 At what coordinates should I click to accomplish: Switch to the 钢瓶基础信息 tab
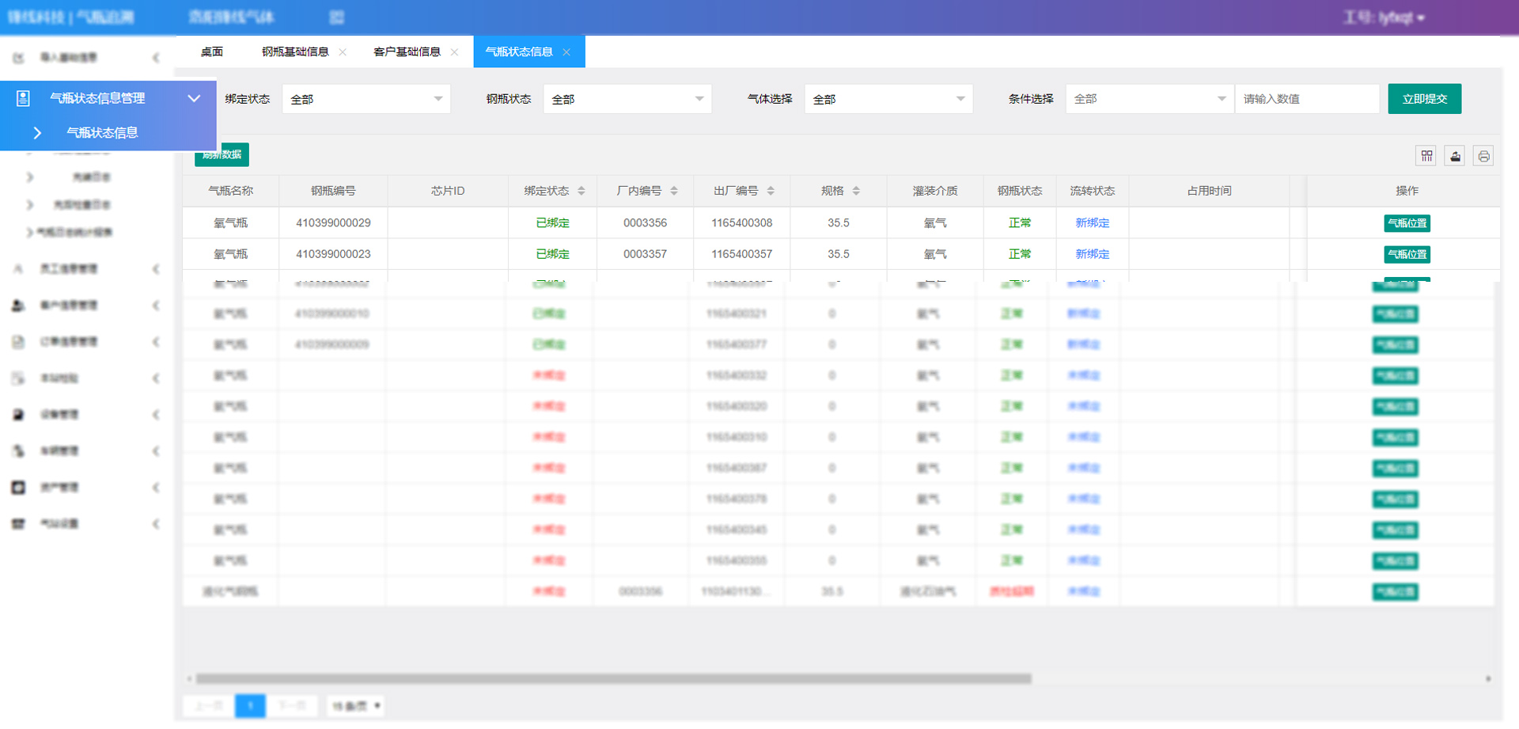tap(295, 52)
